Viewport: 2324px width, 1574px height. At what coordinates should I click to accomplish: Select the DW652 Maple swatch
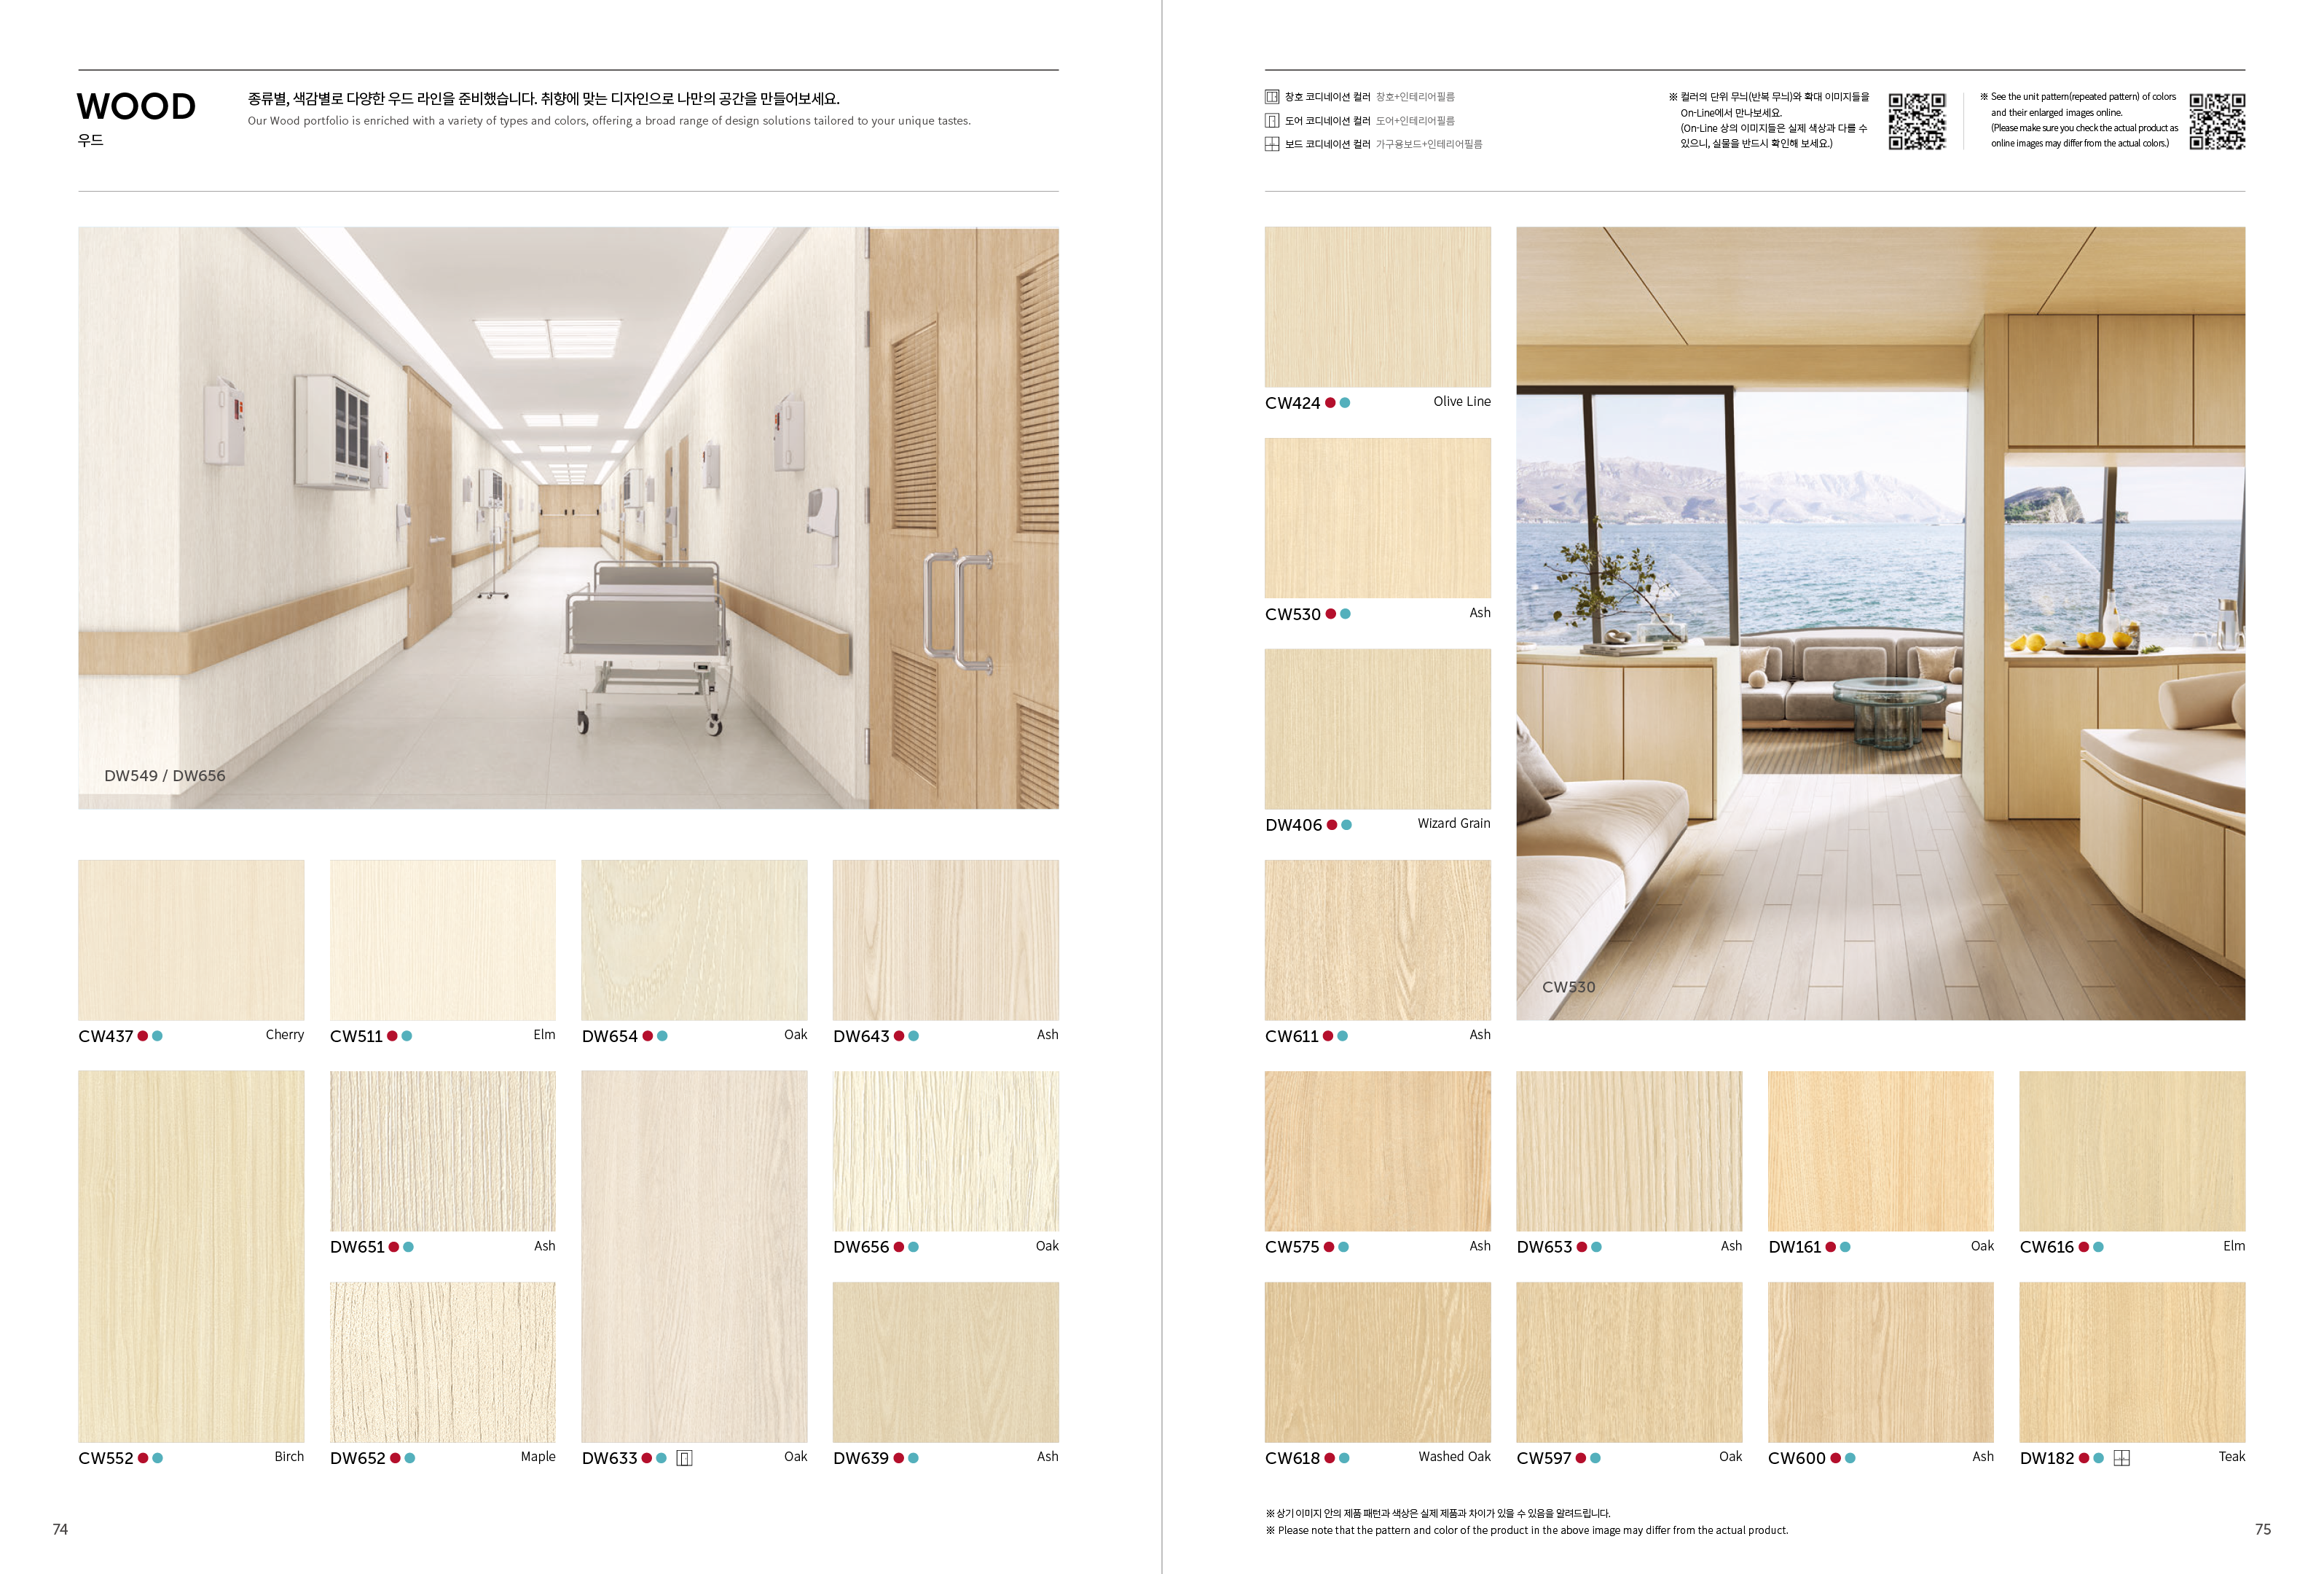442,1362
